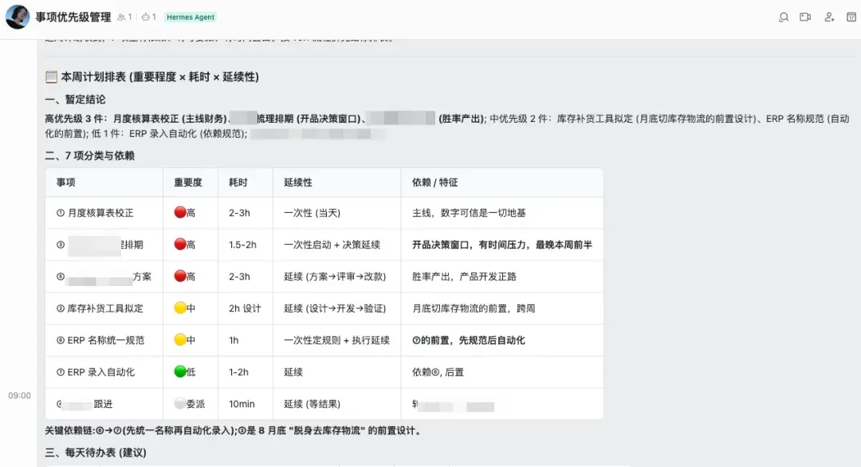Click the message timestamp 09:00
This screenshot has width=861, height=467.
click(19, 395)
